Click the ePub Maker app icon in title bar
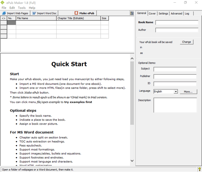The image size is (202, 172). pyautogui.click(x=3, y=3)
